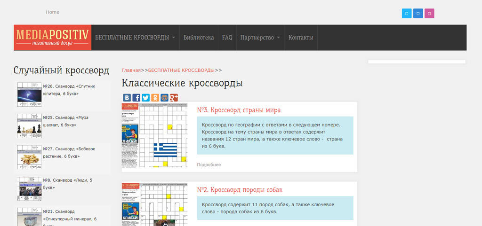The image size is (482, 226).
Task: Open the №25 Муза шахмат chess thumbnail
Action: click(x=29, y=126)
